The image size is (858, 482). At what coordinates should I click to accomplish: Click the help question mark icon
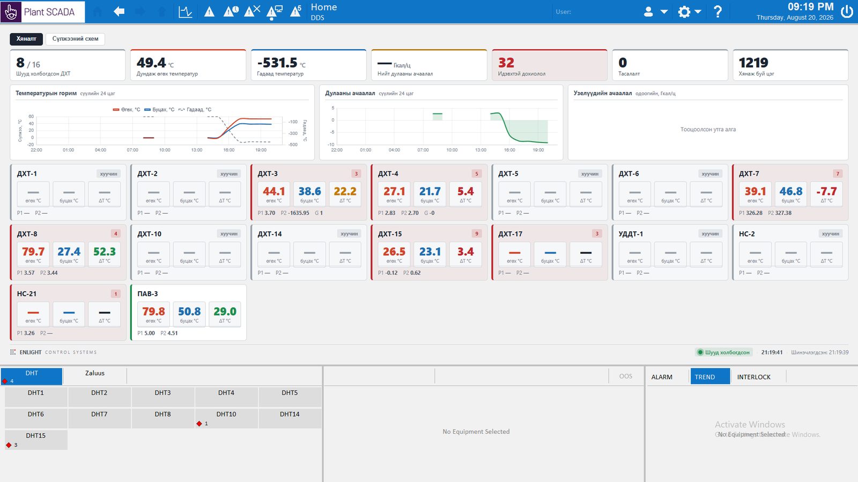click(x=718, y=11)
